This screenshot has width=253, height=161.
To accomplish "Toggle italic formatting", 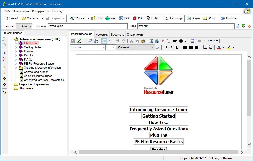I will (171, 47).
